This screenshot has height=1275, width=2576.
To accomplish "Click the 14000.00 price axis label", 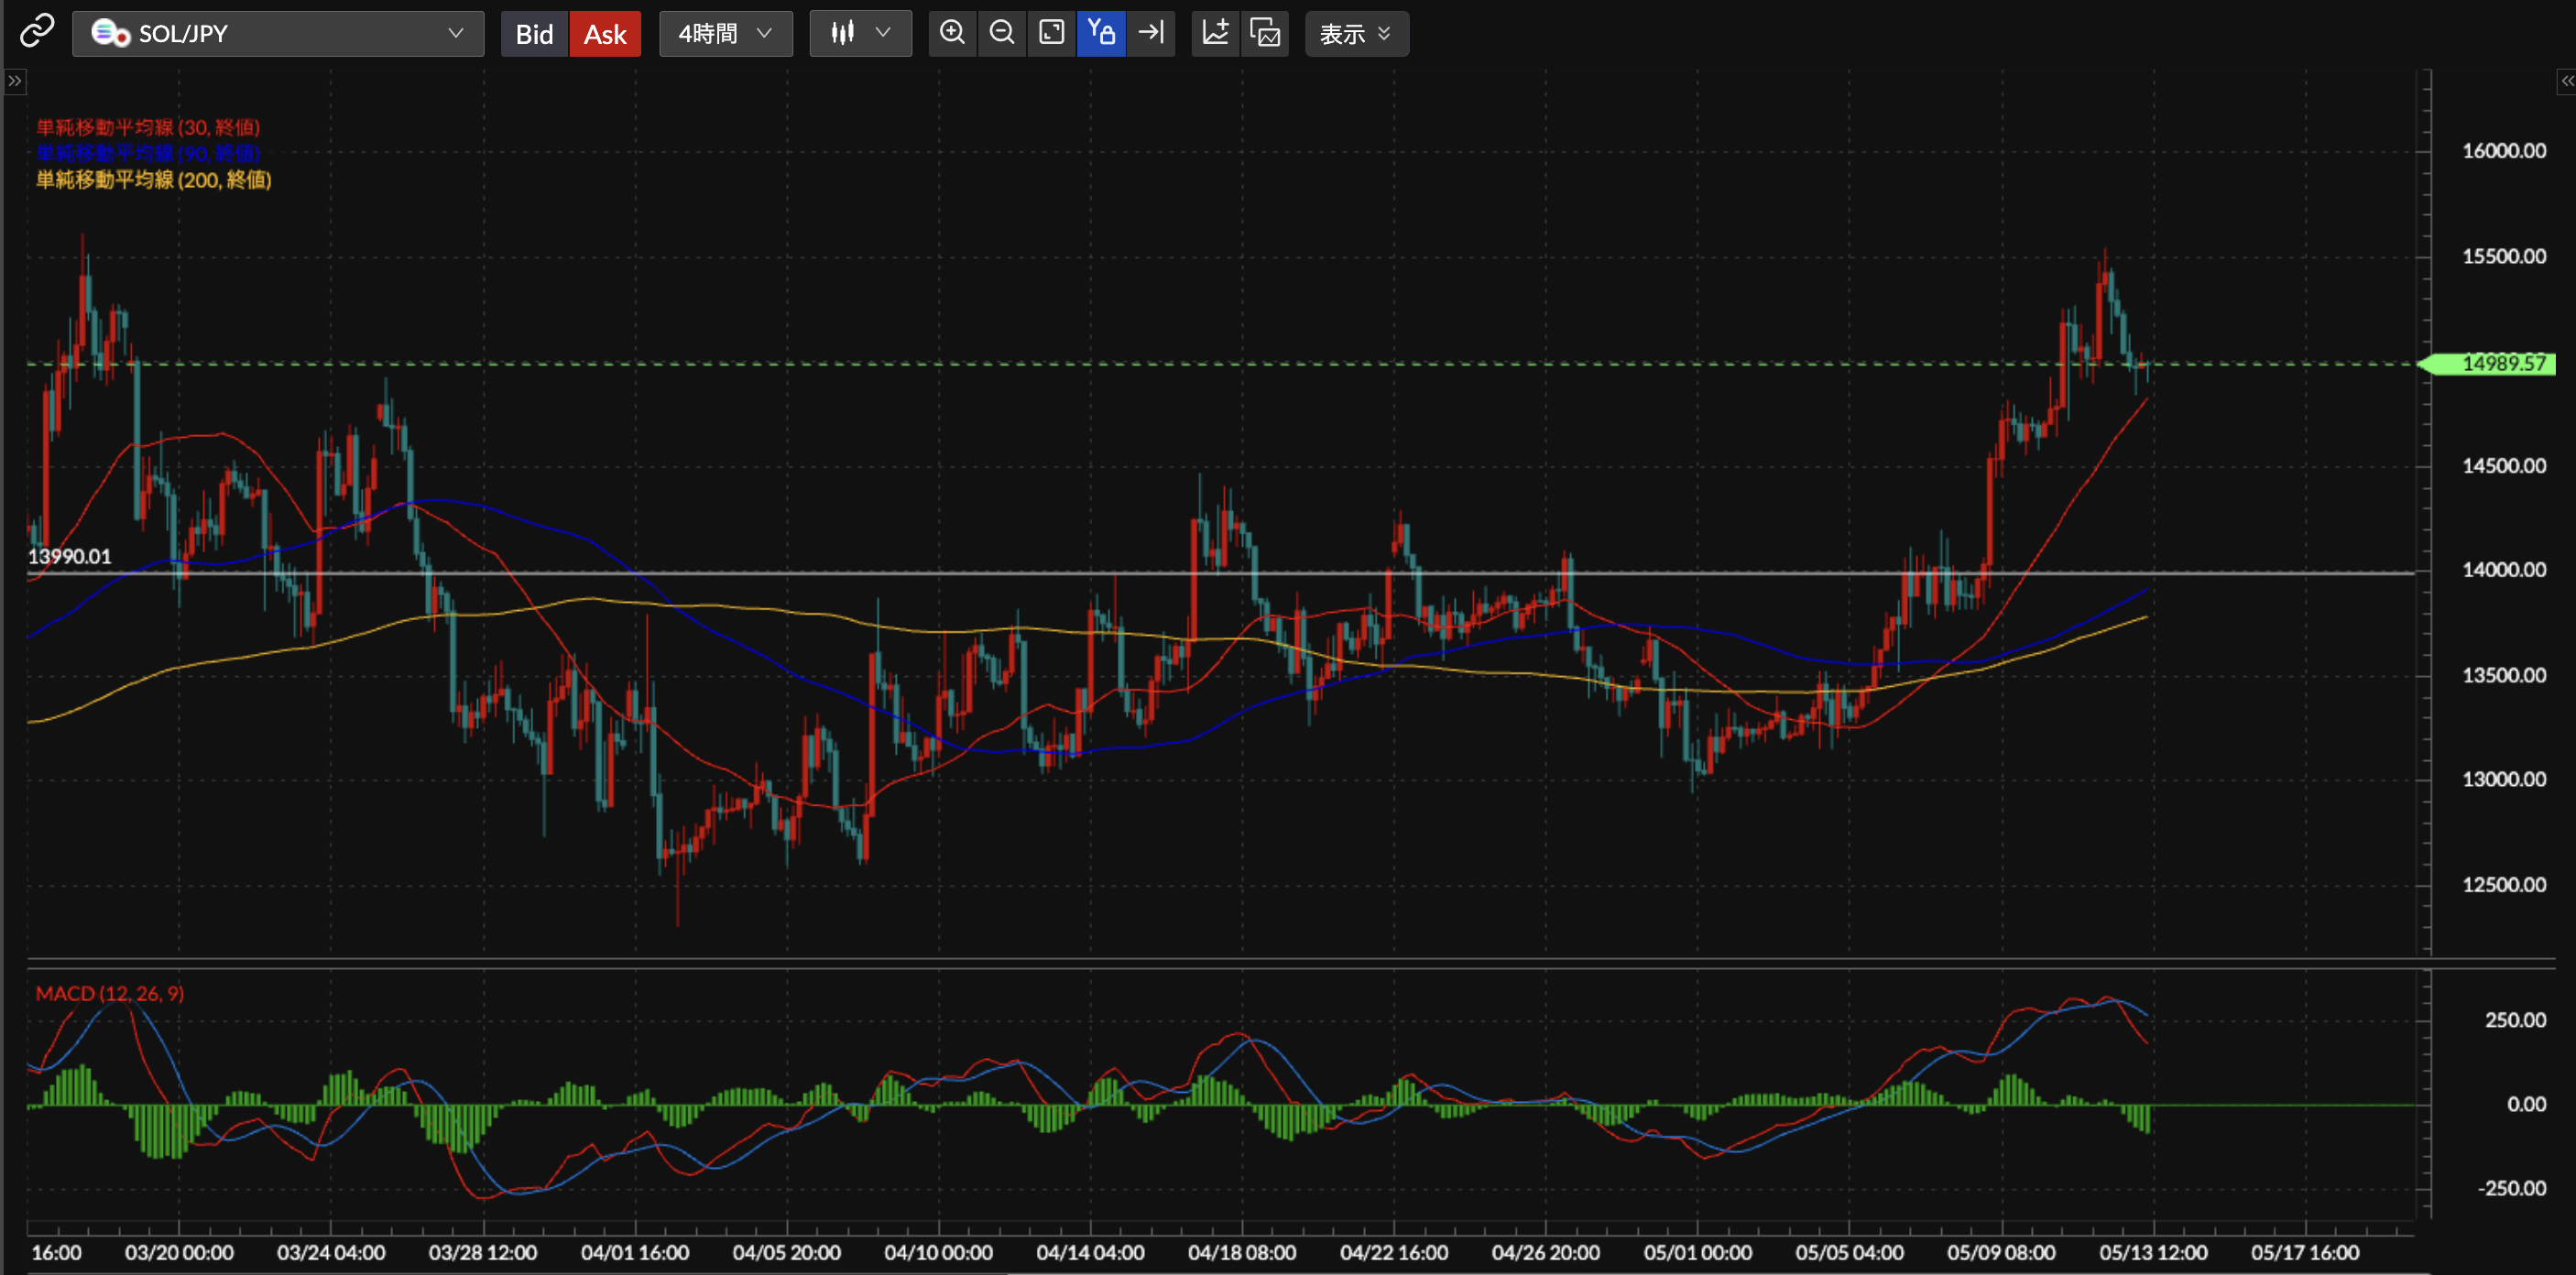I will 2504,570.
